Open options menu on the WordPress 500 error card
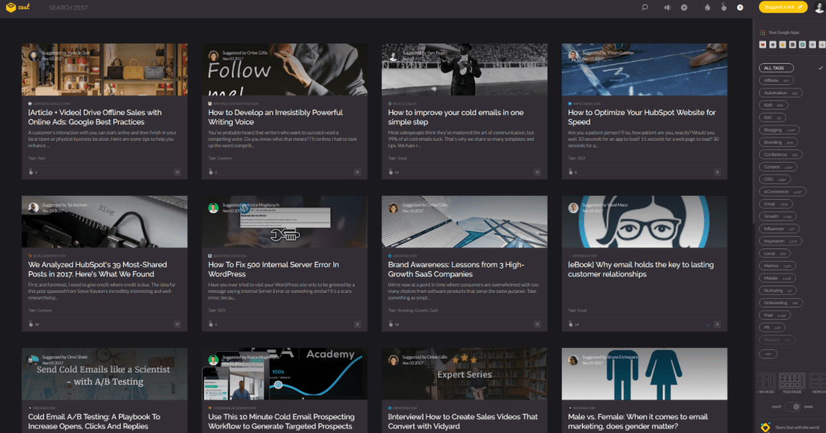 357,324
